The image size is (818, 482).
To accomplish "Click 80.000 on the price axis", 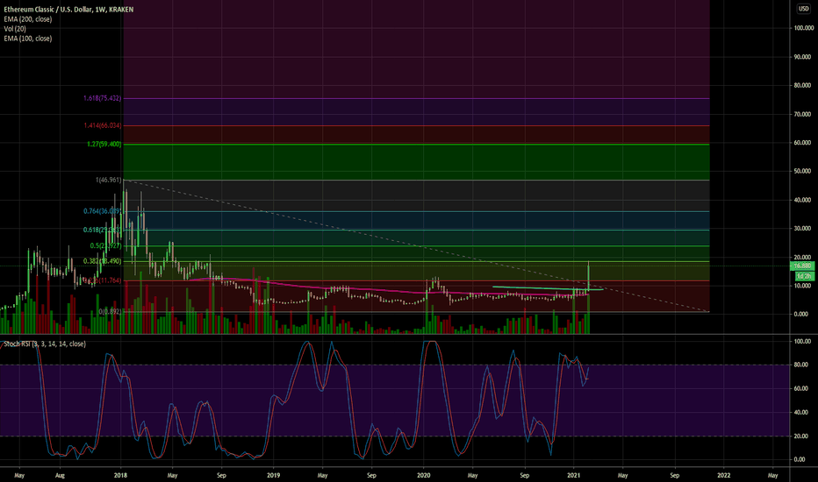I will click(802, 86).
